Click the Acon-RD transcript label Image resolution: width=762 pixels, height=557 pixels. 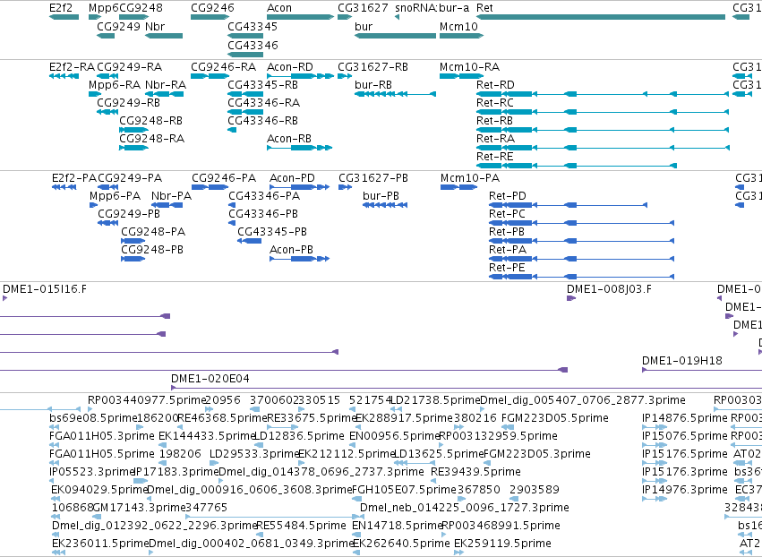click(289, 66)
